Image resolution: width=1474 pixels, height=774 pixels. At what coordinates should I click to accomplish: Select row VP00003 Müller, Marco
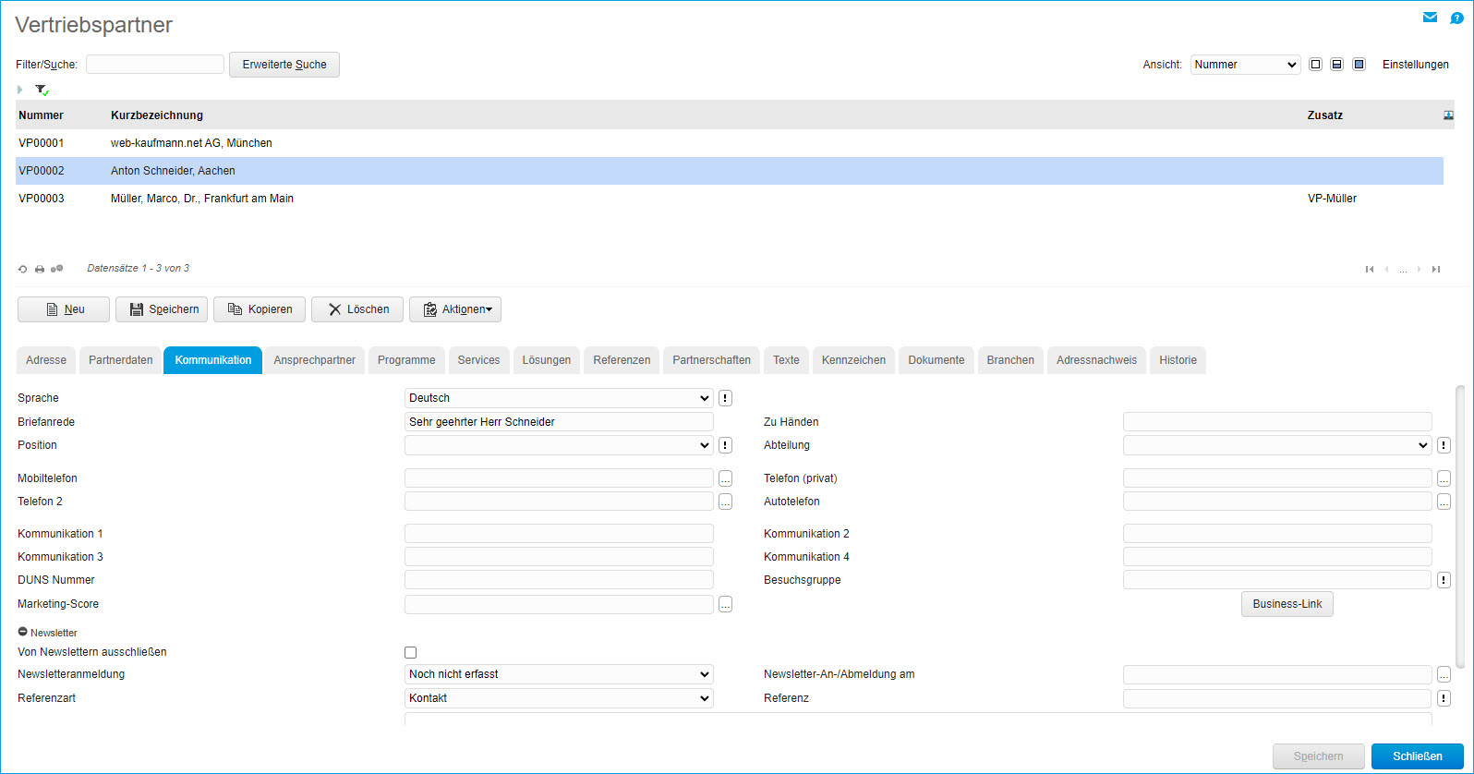[730, 199]
